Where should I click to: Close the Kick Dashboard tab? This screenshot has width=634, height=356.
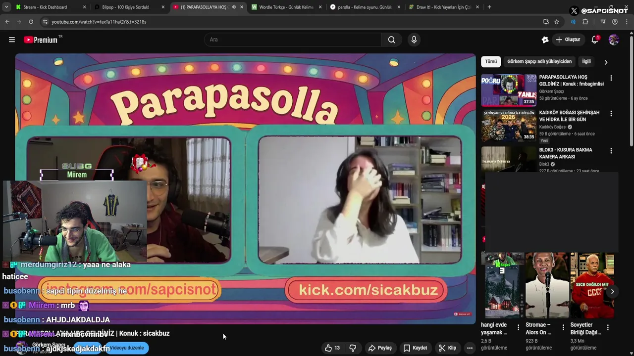pos(84,7)
